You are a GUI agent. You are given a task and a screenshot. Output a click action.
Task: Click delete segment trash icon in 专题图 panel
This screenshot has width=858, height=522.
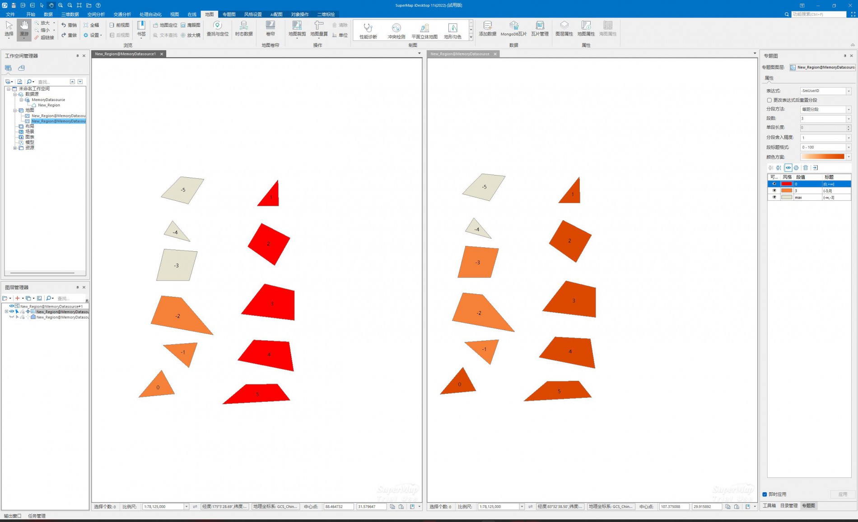805,168
